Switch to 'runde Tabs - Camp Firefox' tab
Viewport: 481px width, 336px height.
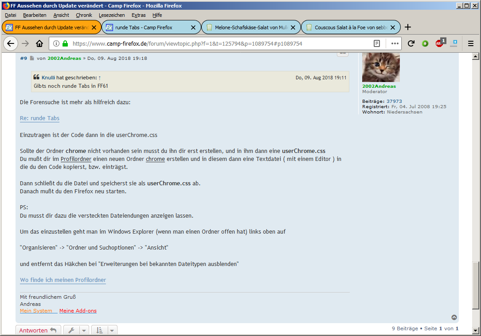click(147, 27)
